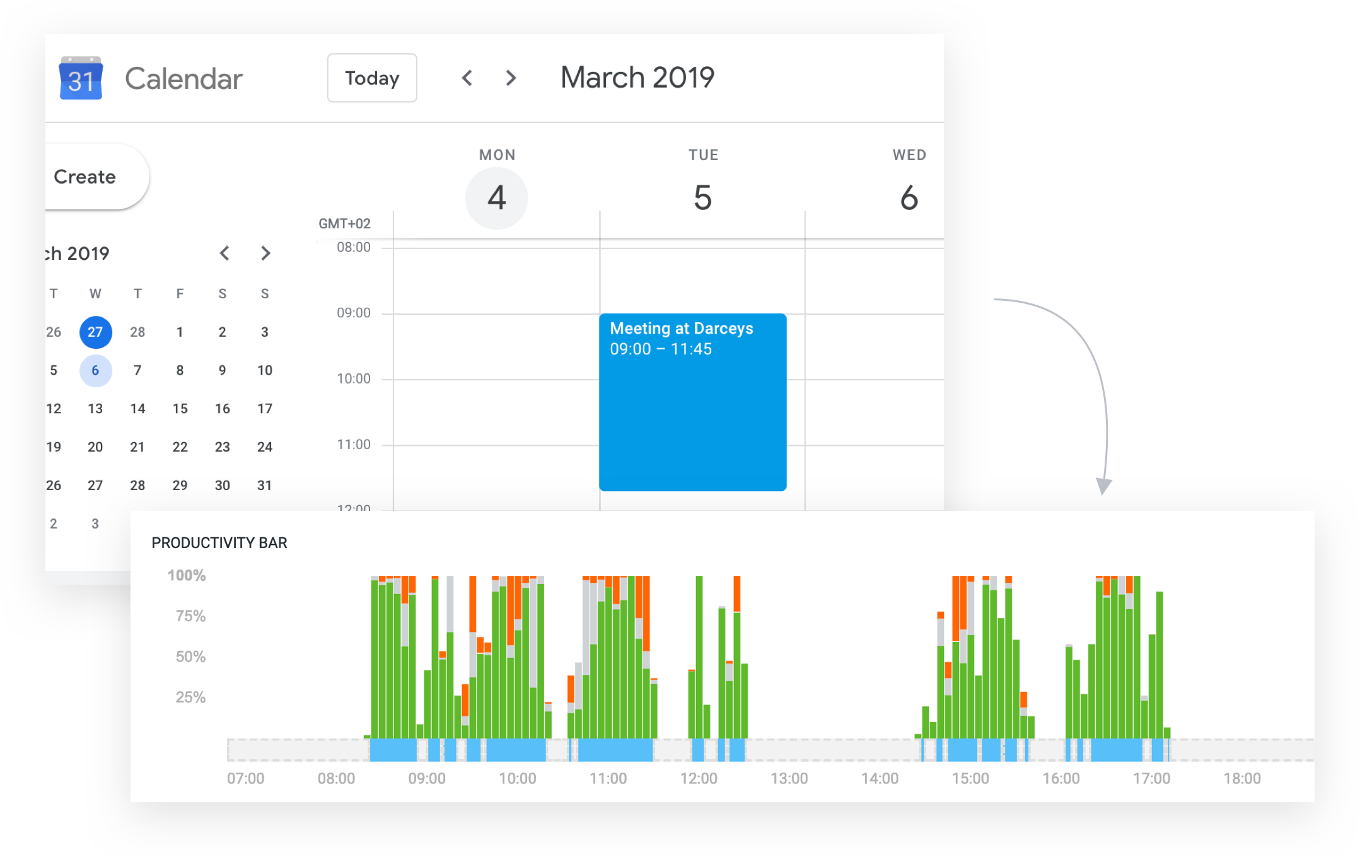1360x859 pixels.
Task: Click the Google Calendar logo icon
Action: 81,79
